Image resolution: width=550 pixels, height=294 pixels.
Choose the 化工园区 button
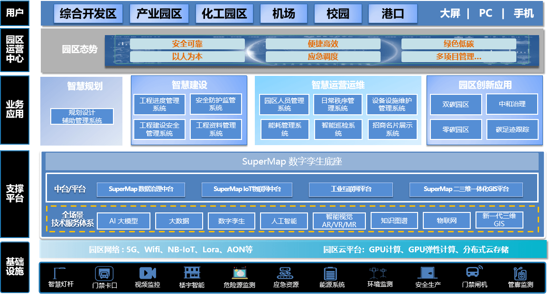tap(224, 14)
